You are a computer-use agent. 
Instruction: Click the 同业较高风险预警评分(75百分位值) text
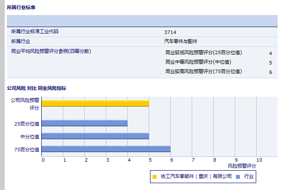pos(203,72)
